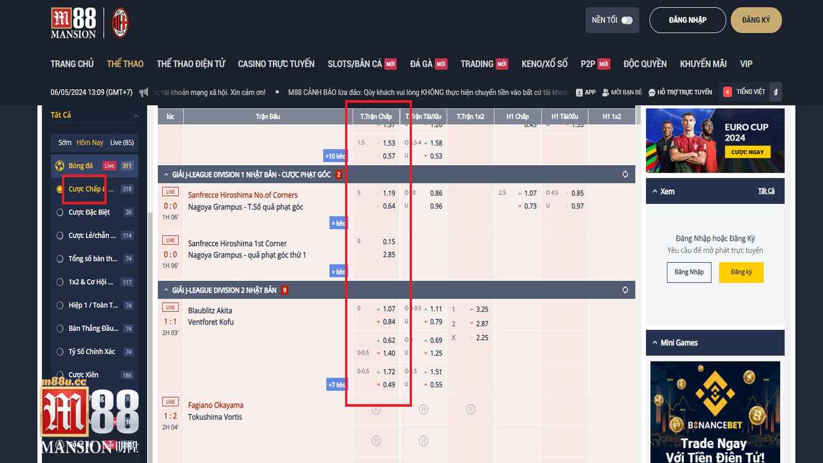The image size is (823, 463).
Task: Open the Khuyến Mãi menu item
Action: pos(703,63)
